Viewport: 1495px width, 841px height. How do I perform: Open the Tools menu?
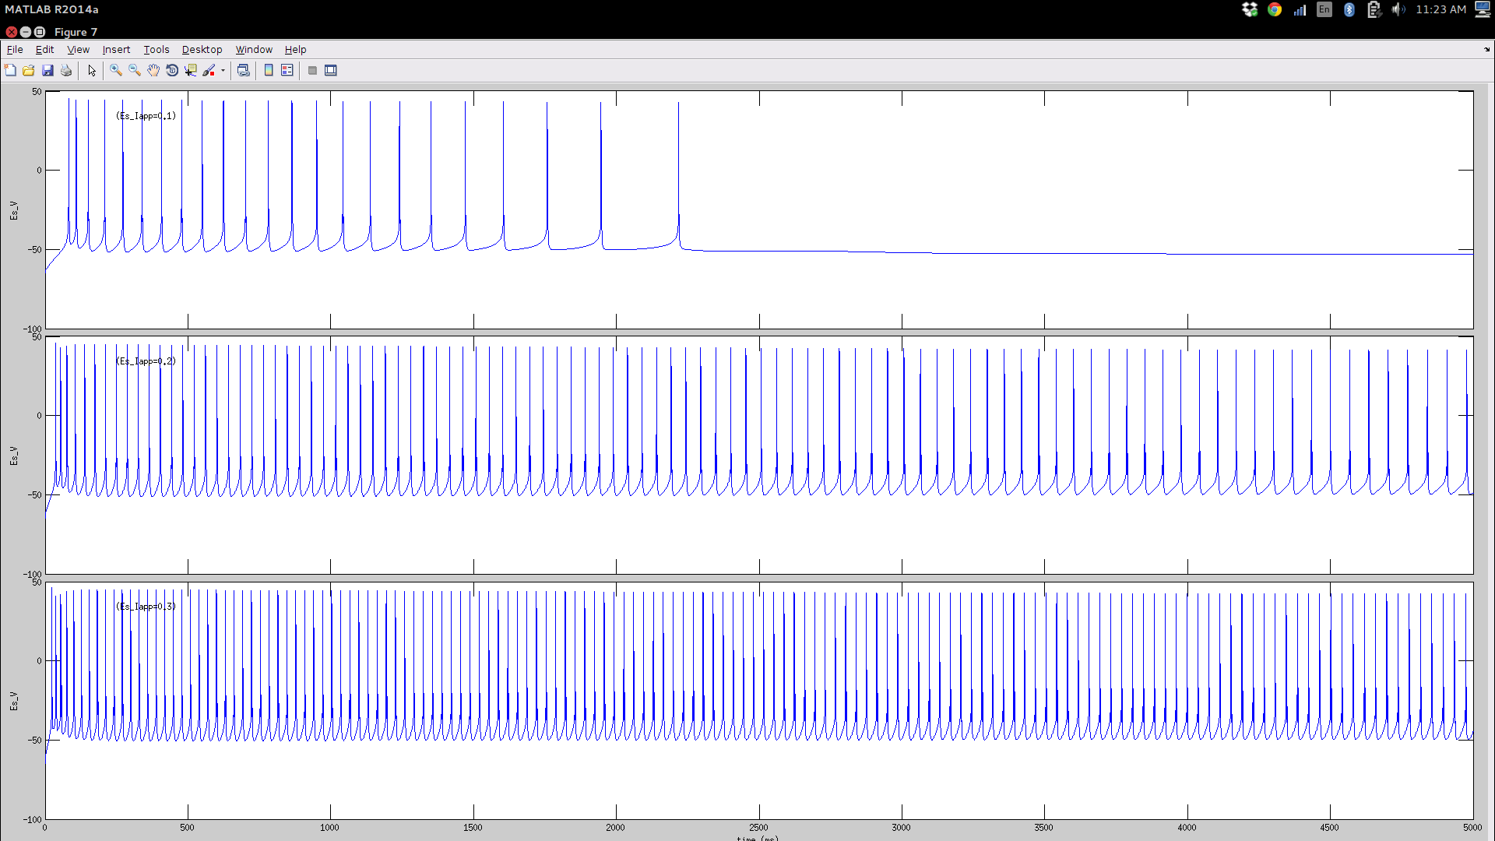pyautogui.click(x=156, y=49)
